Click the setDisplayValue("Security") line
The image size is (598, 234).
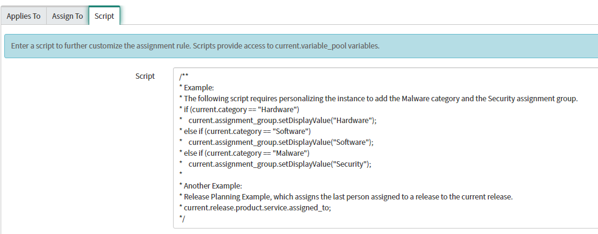pos(275,164)
